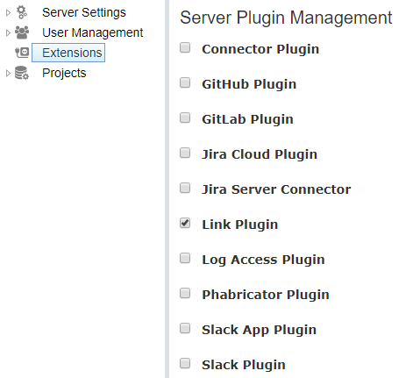Click the Projects database icon

coord(22,73)
